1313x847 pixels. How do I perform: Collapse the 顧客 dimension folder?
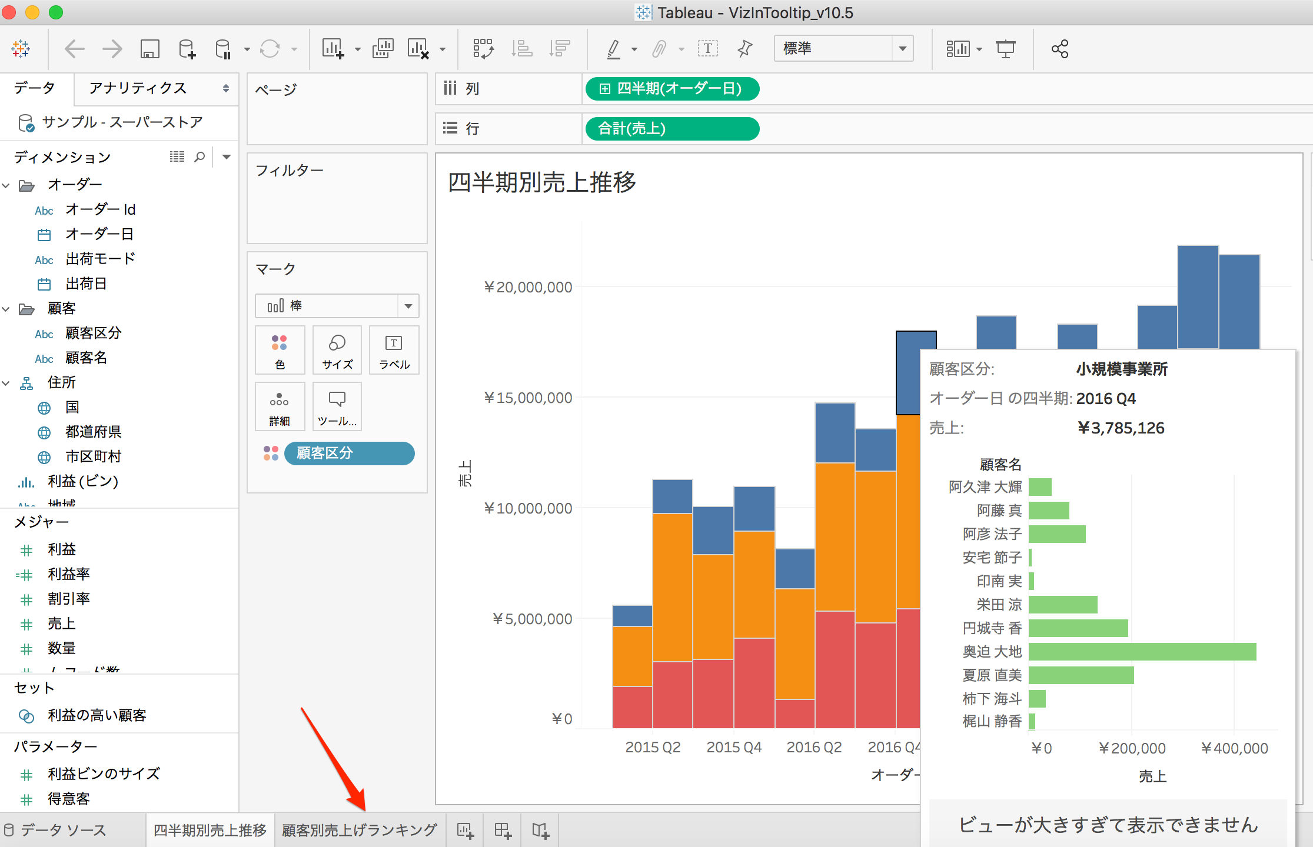[6, 308]
